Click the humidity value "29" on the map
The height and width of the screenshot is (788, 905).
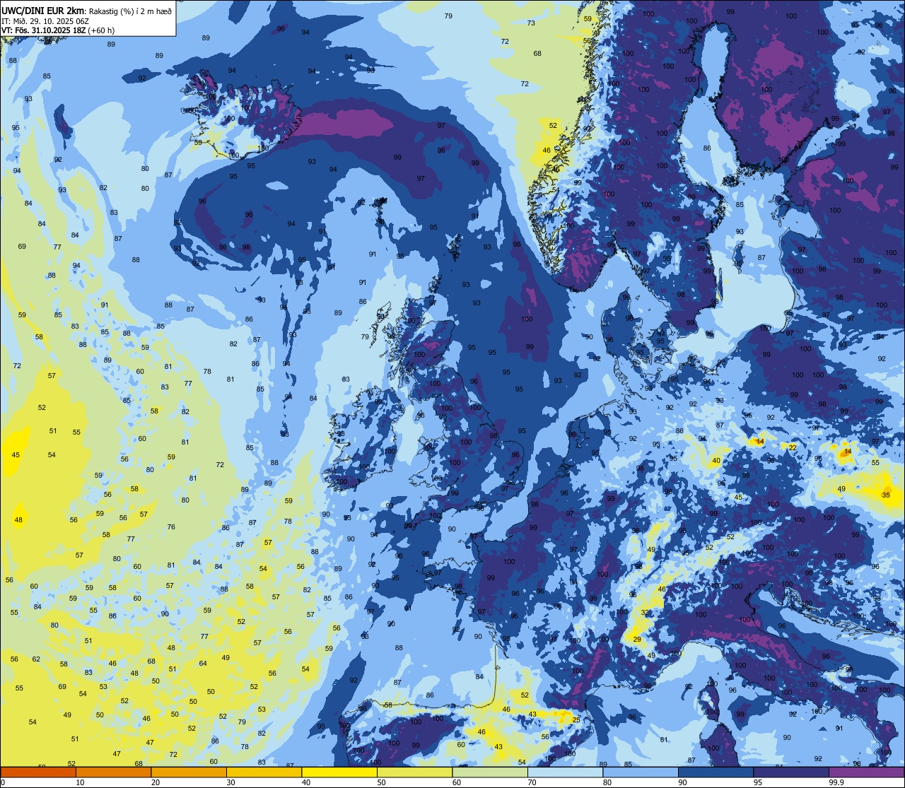click(636, 640)
